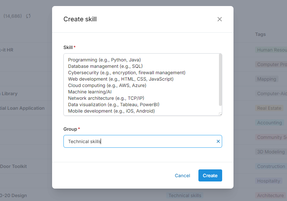Cancel skill creation

click(x=182, y=175)
